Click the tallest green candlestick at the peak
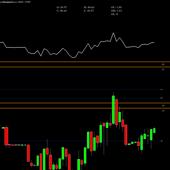 coord(113,109)
